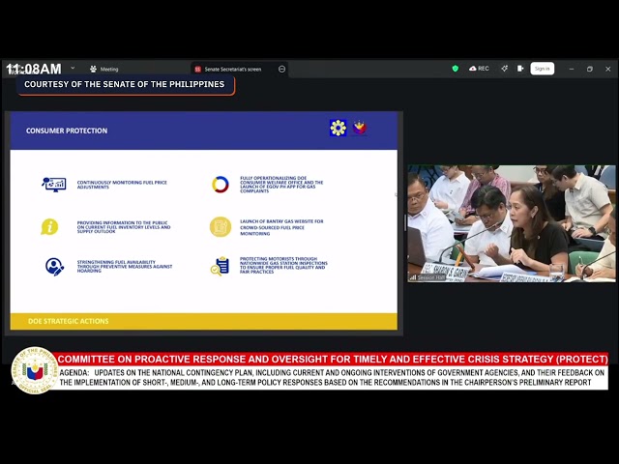
Task: Close the meeting window
Action: [x=608, y=69]
